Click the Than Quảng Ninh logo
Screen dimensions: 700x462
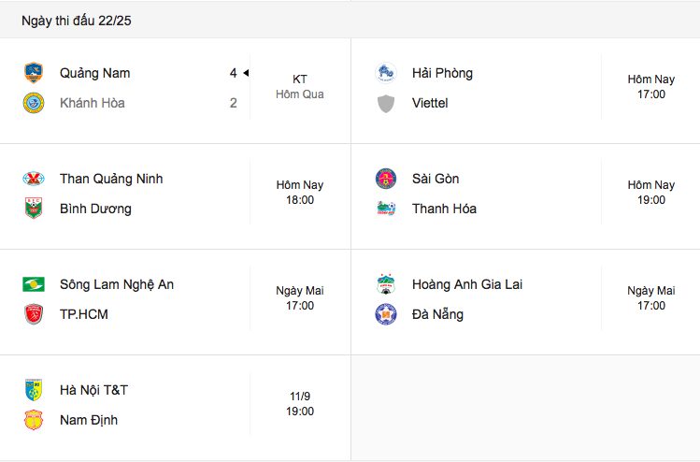click(34, 179)
